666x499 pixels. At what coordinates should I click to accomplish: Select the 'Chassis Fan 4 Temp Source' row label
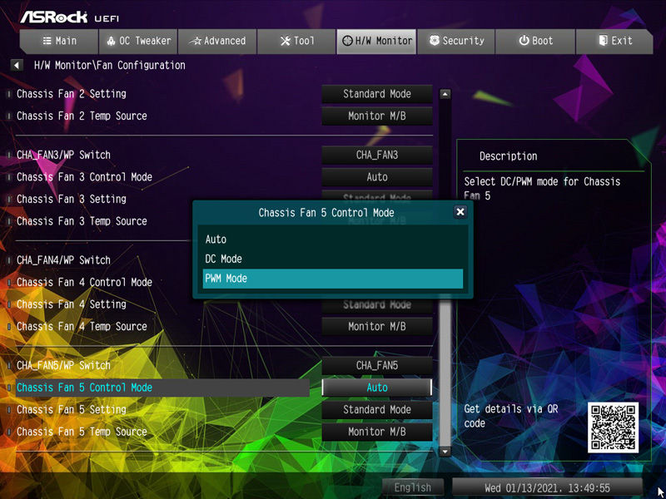[x=82, y=326]
